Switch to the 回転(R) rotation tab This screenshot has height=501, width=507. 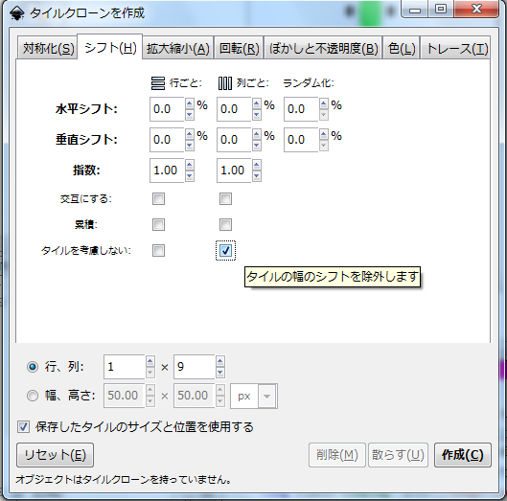click(x=239, y=49)
